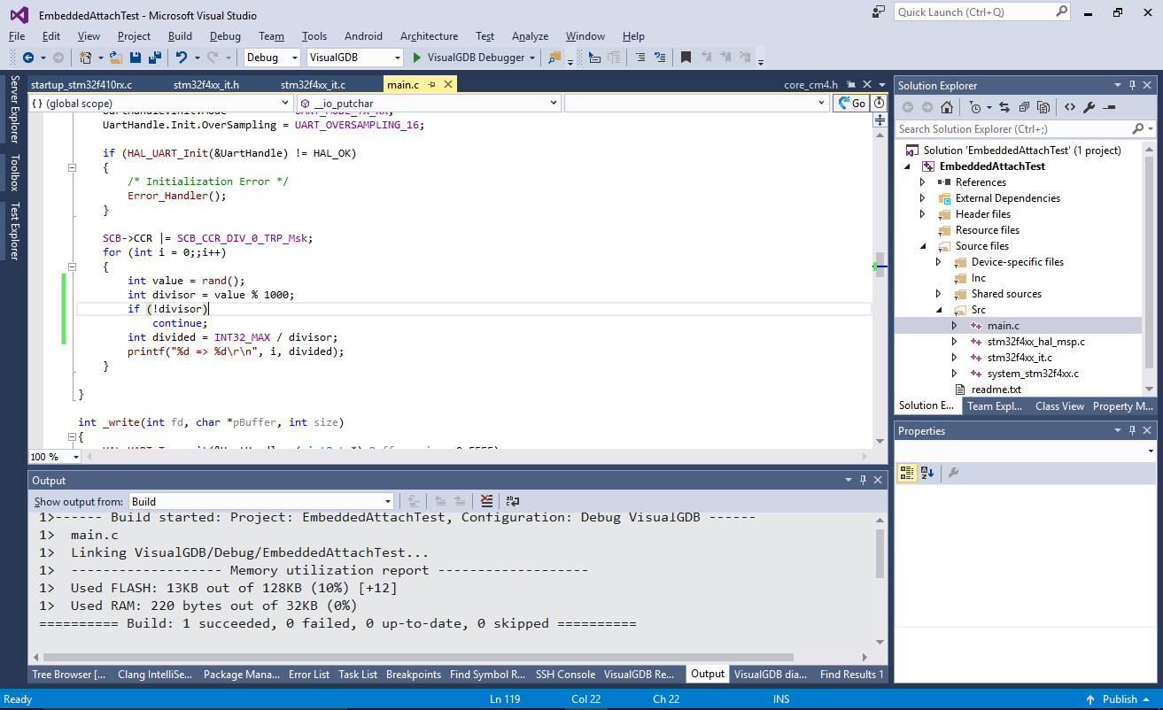Click the Preview Selected Items icon
Screen dimensions: 1163x710
(1110, 107)
